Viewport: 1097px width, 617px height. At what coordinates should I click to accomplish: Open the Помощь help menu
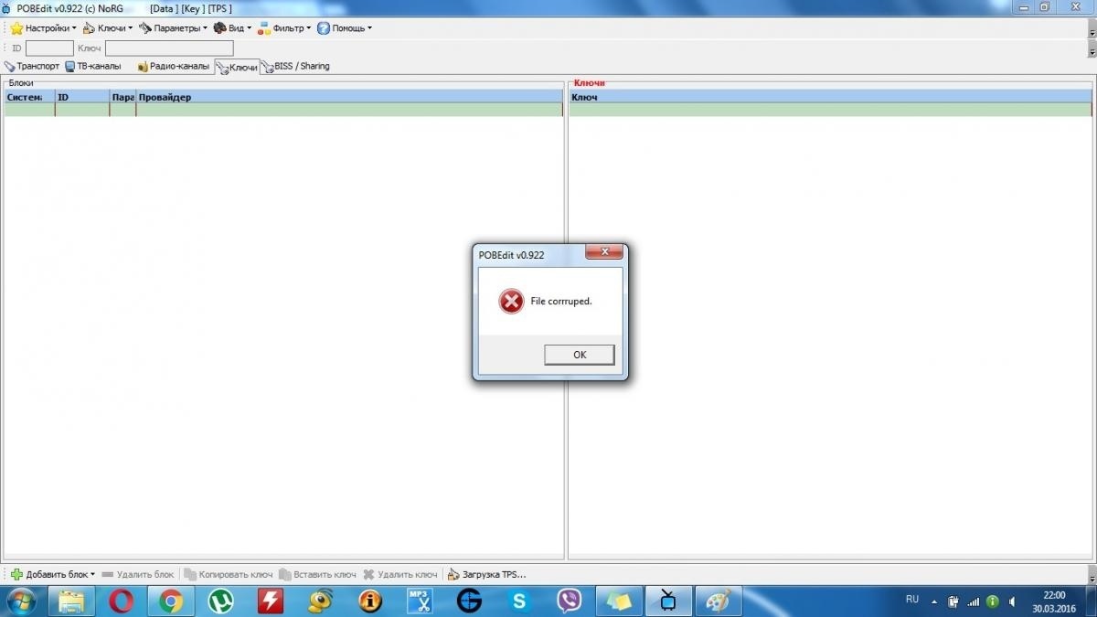(345, 28)
